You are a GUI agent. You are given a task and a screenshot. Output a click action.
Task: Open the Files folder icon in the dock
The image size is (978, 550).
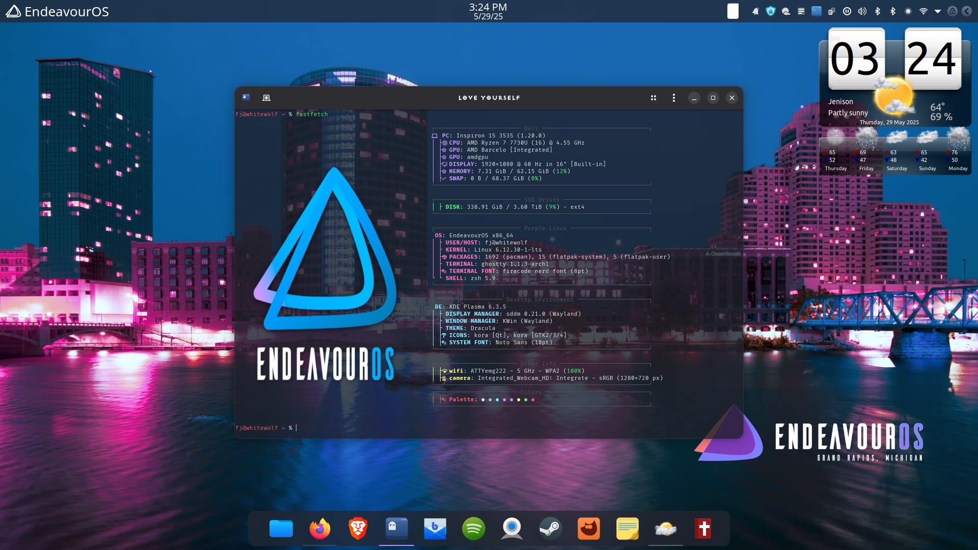tap(281, 529)
